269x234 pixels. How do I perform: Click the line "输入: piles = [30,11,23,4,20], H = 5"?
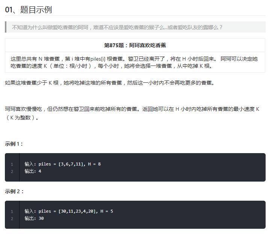(69, 211)
